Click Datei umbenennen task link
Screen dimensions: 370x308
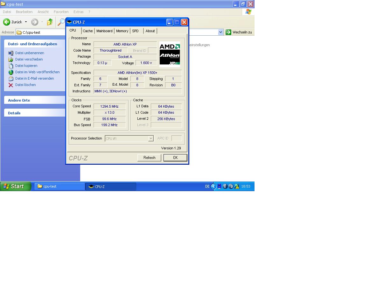click(30, 53)
